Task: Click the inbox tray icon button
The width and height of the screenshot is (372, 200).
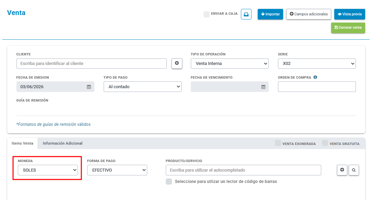Action: pos(246,14)
